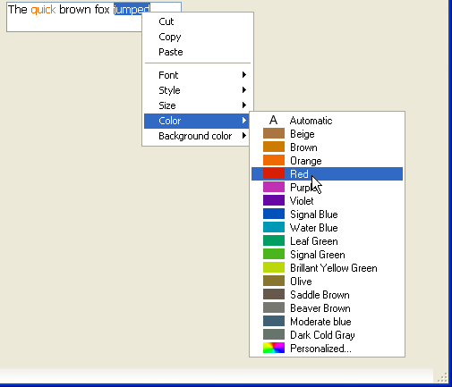This screenshot has height=387, width=452.
Task: Expand the Size submenu
Action: tap(198, 105)
